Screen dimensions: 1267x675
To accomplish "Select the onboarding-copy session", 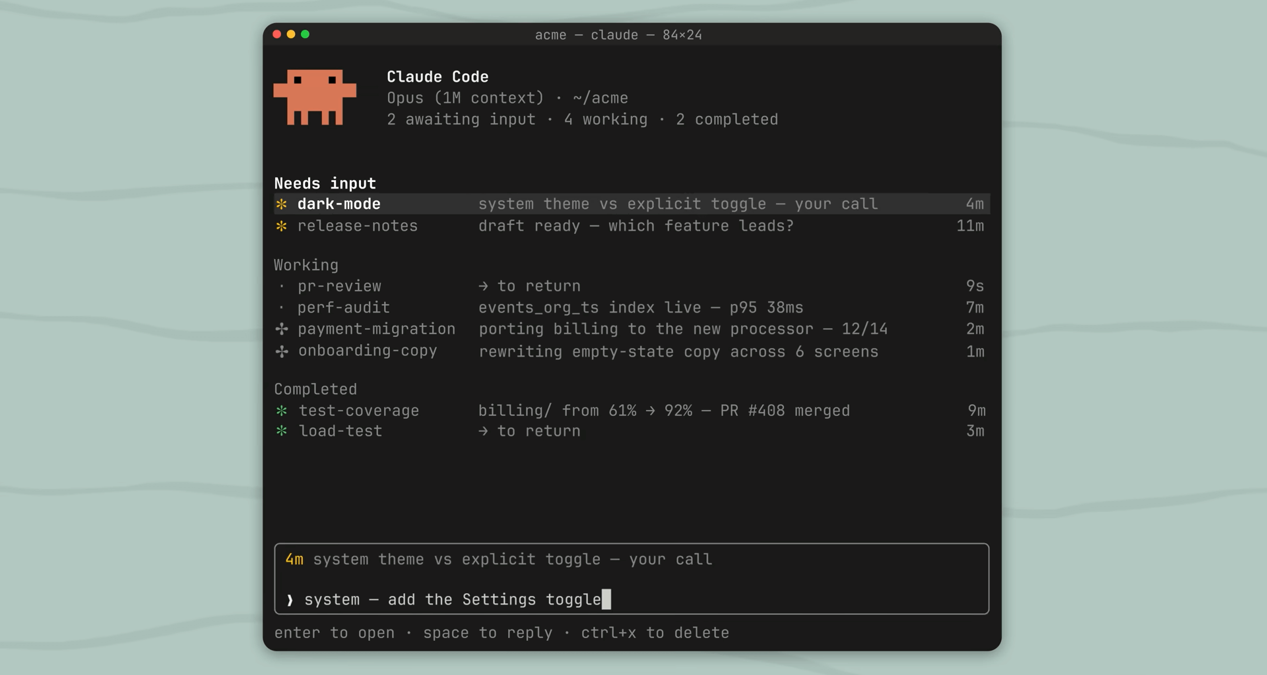I will [x=632, y=351].
